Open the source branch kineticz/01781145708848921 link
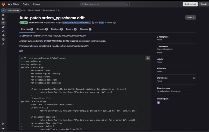This screenshot has height=132, width=209. (x=76, y=22)
